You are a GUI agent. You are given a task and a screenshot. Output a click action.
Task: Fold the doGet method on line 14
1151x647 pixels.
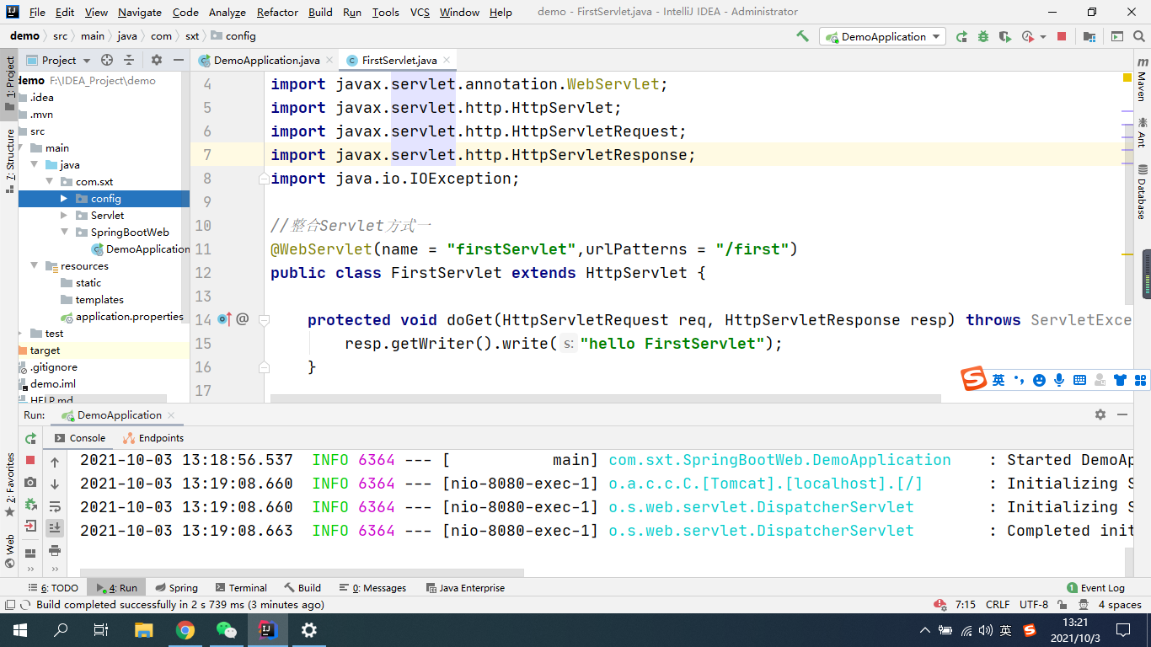(264, 320)
